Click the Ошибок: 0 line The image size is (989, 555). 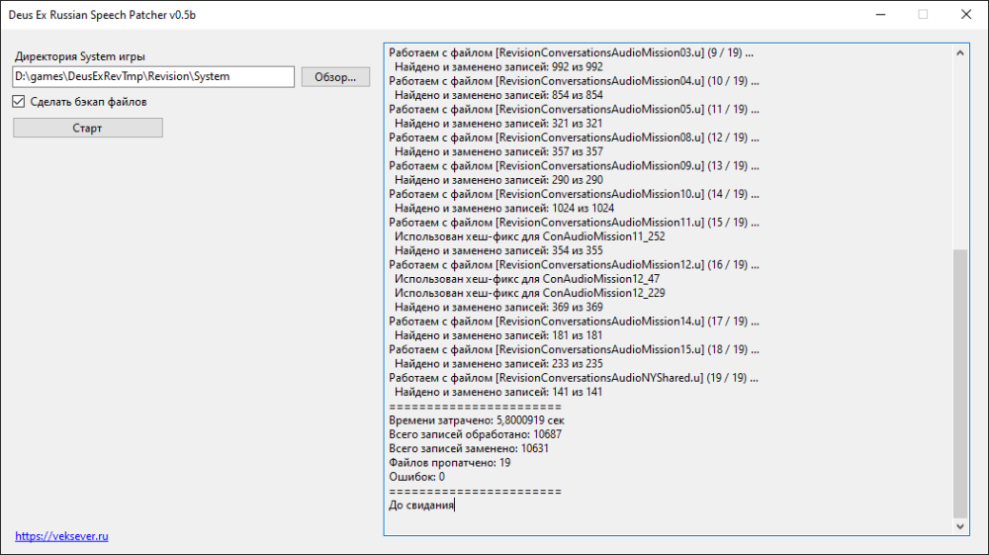coord(417,477)
